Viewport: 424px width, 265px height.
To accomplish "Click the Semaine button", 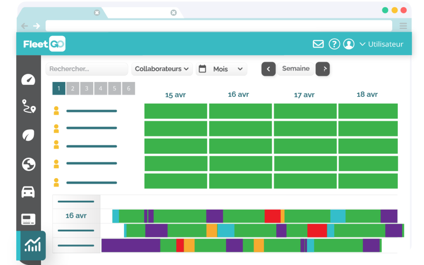I will [x=296, y=69].
